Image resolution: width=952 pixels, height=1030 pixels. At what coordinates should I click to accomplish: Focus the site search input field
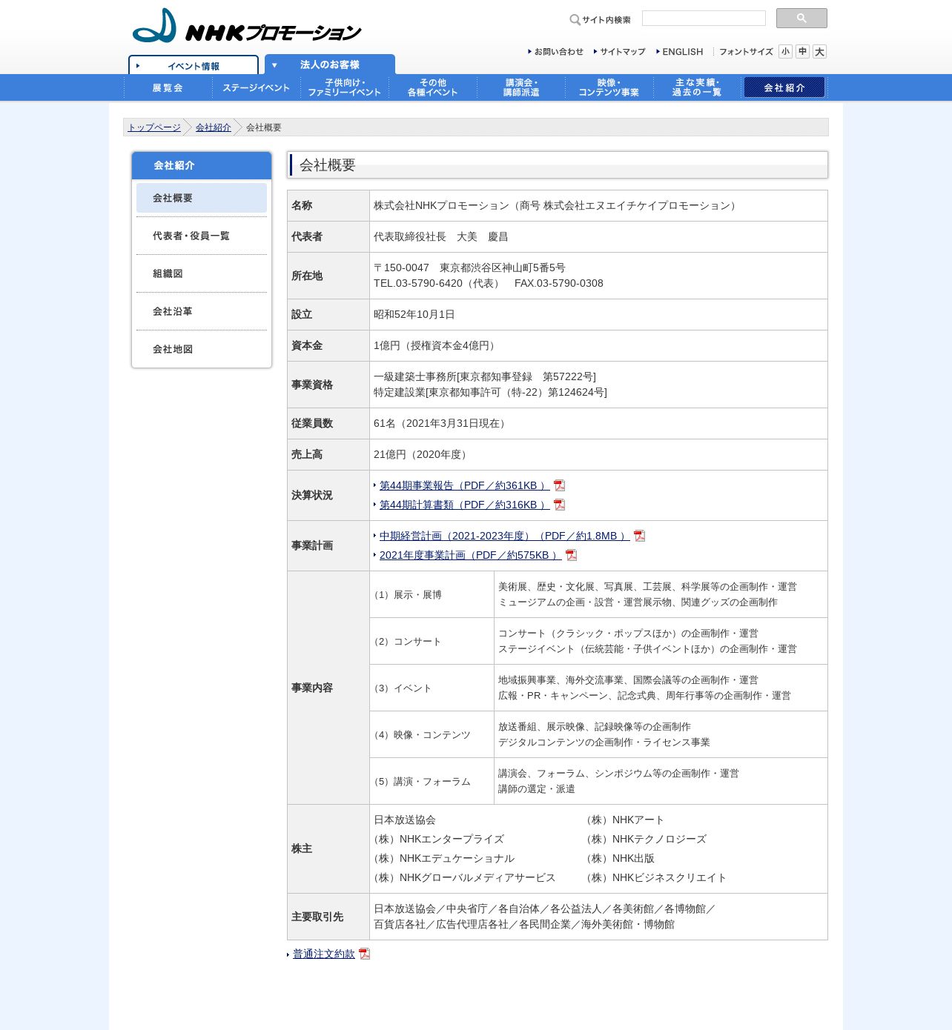tap(704, 19)
